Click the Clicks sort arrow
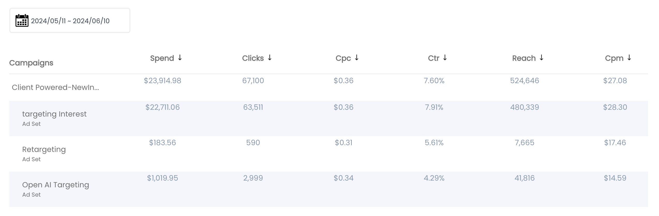This screenshot has width=659, height=216. pos(270,58)
